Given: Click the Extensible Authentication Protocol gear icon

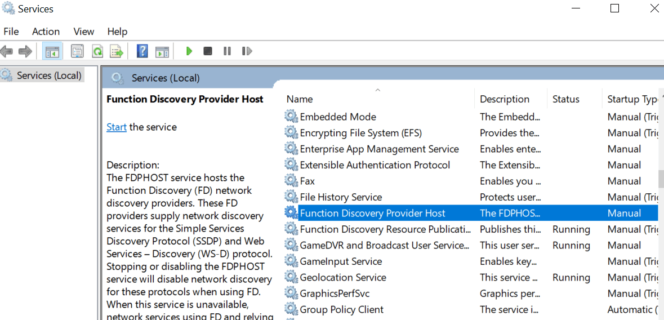Looking at the screenshot, I should click(291, 165).
